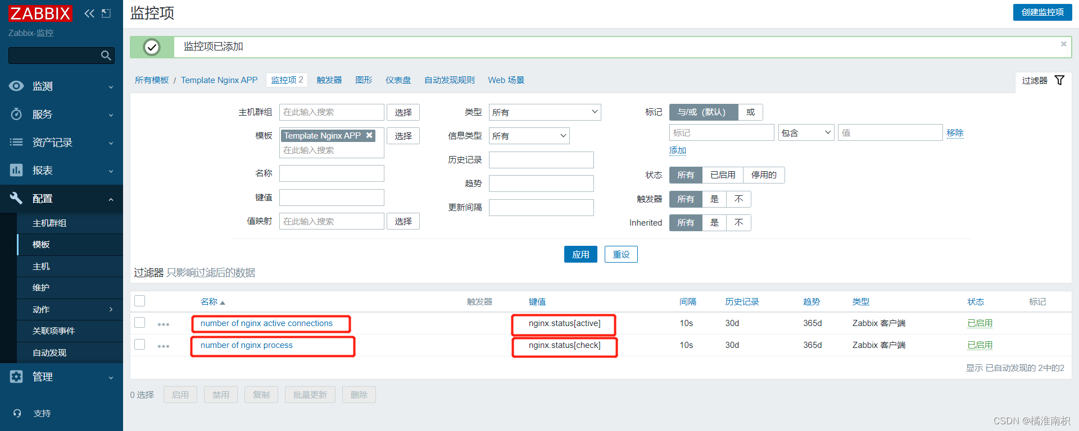The width and height of the screenshot is (1079, 431).
Task: Open the Web 场景 tab
Action: [x=506, y=80]
